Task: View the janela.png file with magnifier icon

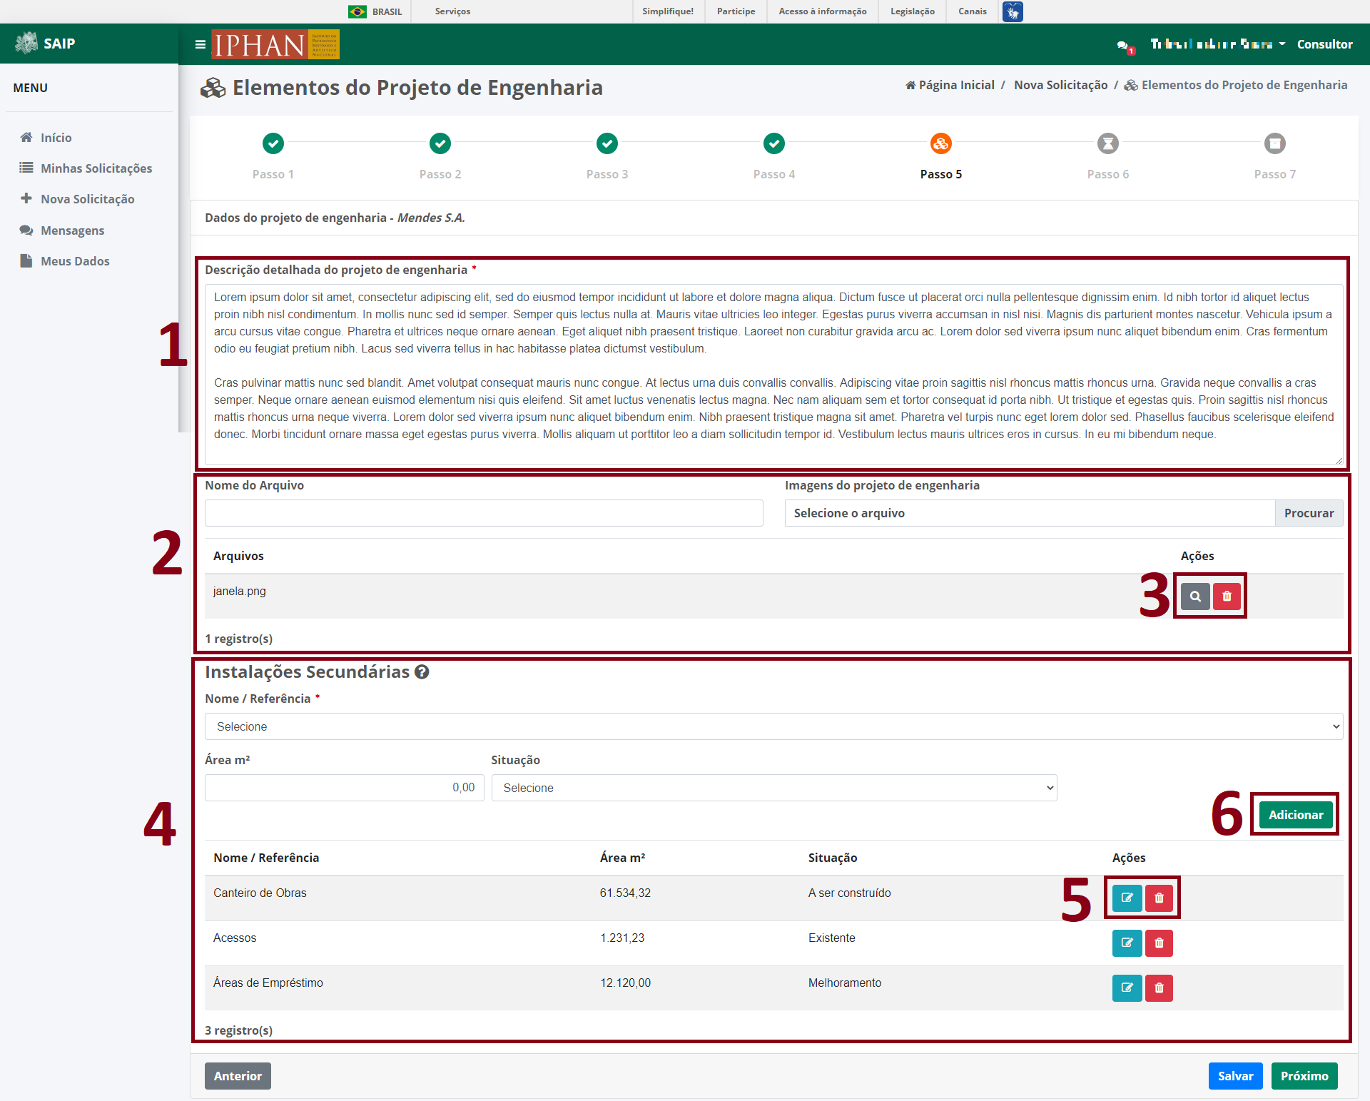Action: point(1195,596)
